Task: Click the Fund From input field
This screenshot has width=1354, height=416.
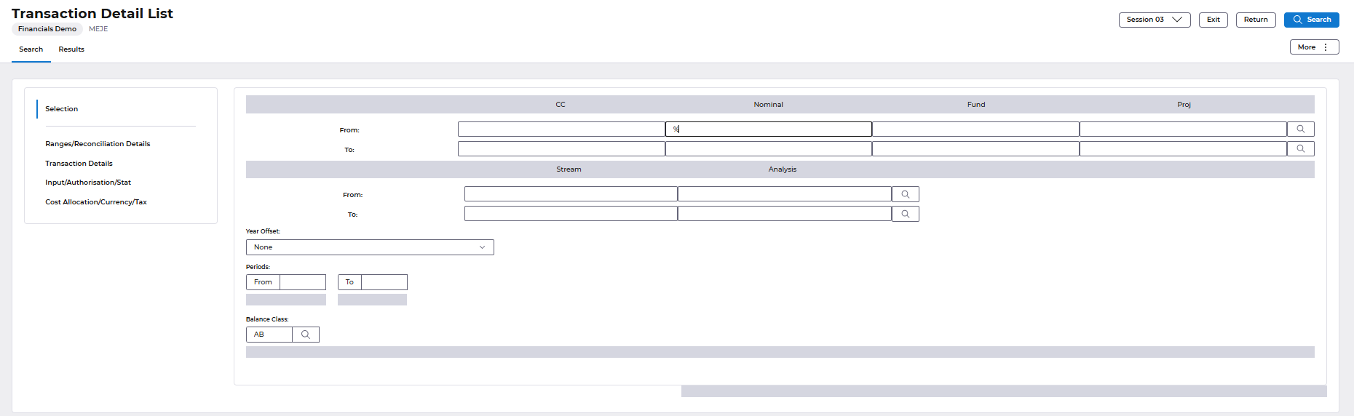Action: click(x=975, y=129)
